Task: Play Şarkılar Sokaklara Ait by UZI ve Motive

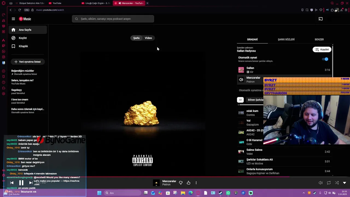Action: (284, 161)
